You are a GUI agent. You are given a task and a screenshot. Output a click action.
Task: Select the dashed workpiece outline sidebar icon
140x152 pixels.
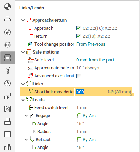tap(8, 19)
